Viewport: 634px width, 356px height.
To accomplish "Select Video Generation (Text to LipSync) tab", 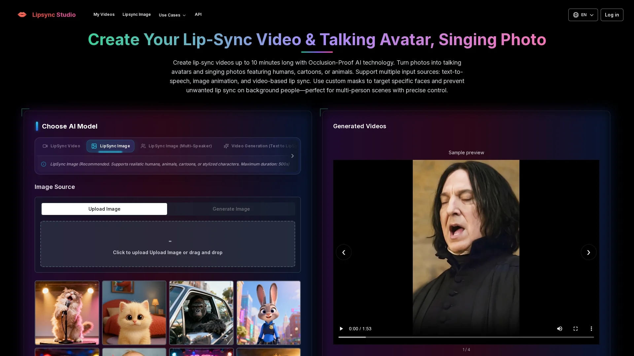I will [260, 146].
